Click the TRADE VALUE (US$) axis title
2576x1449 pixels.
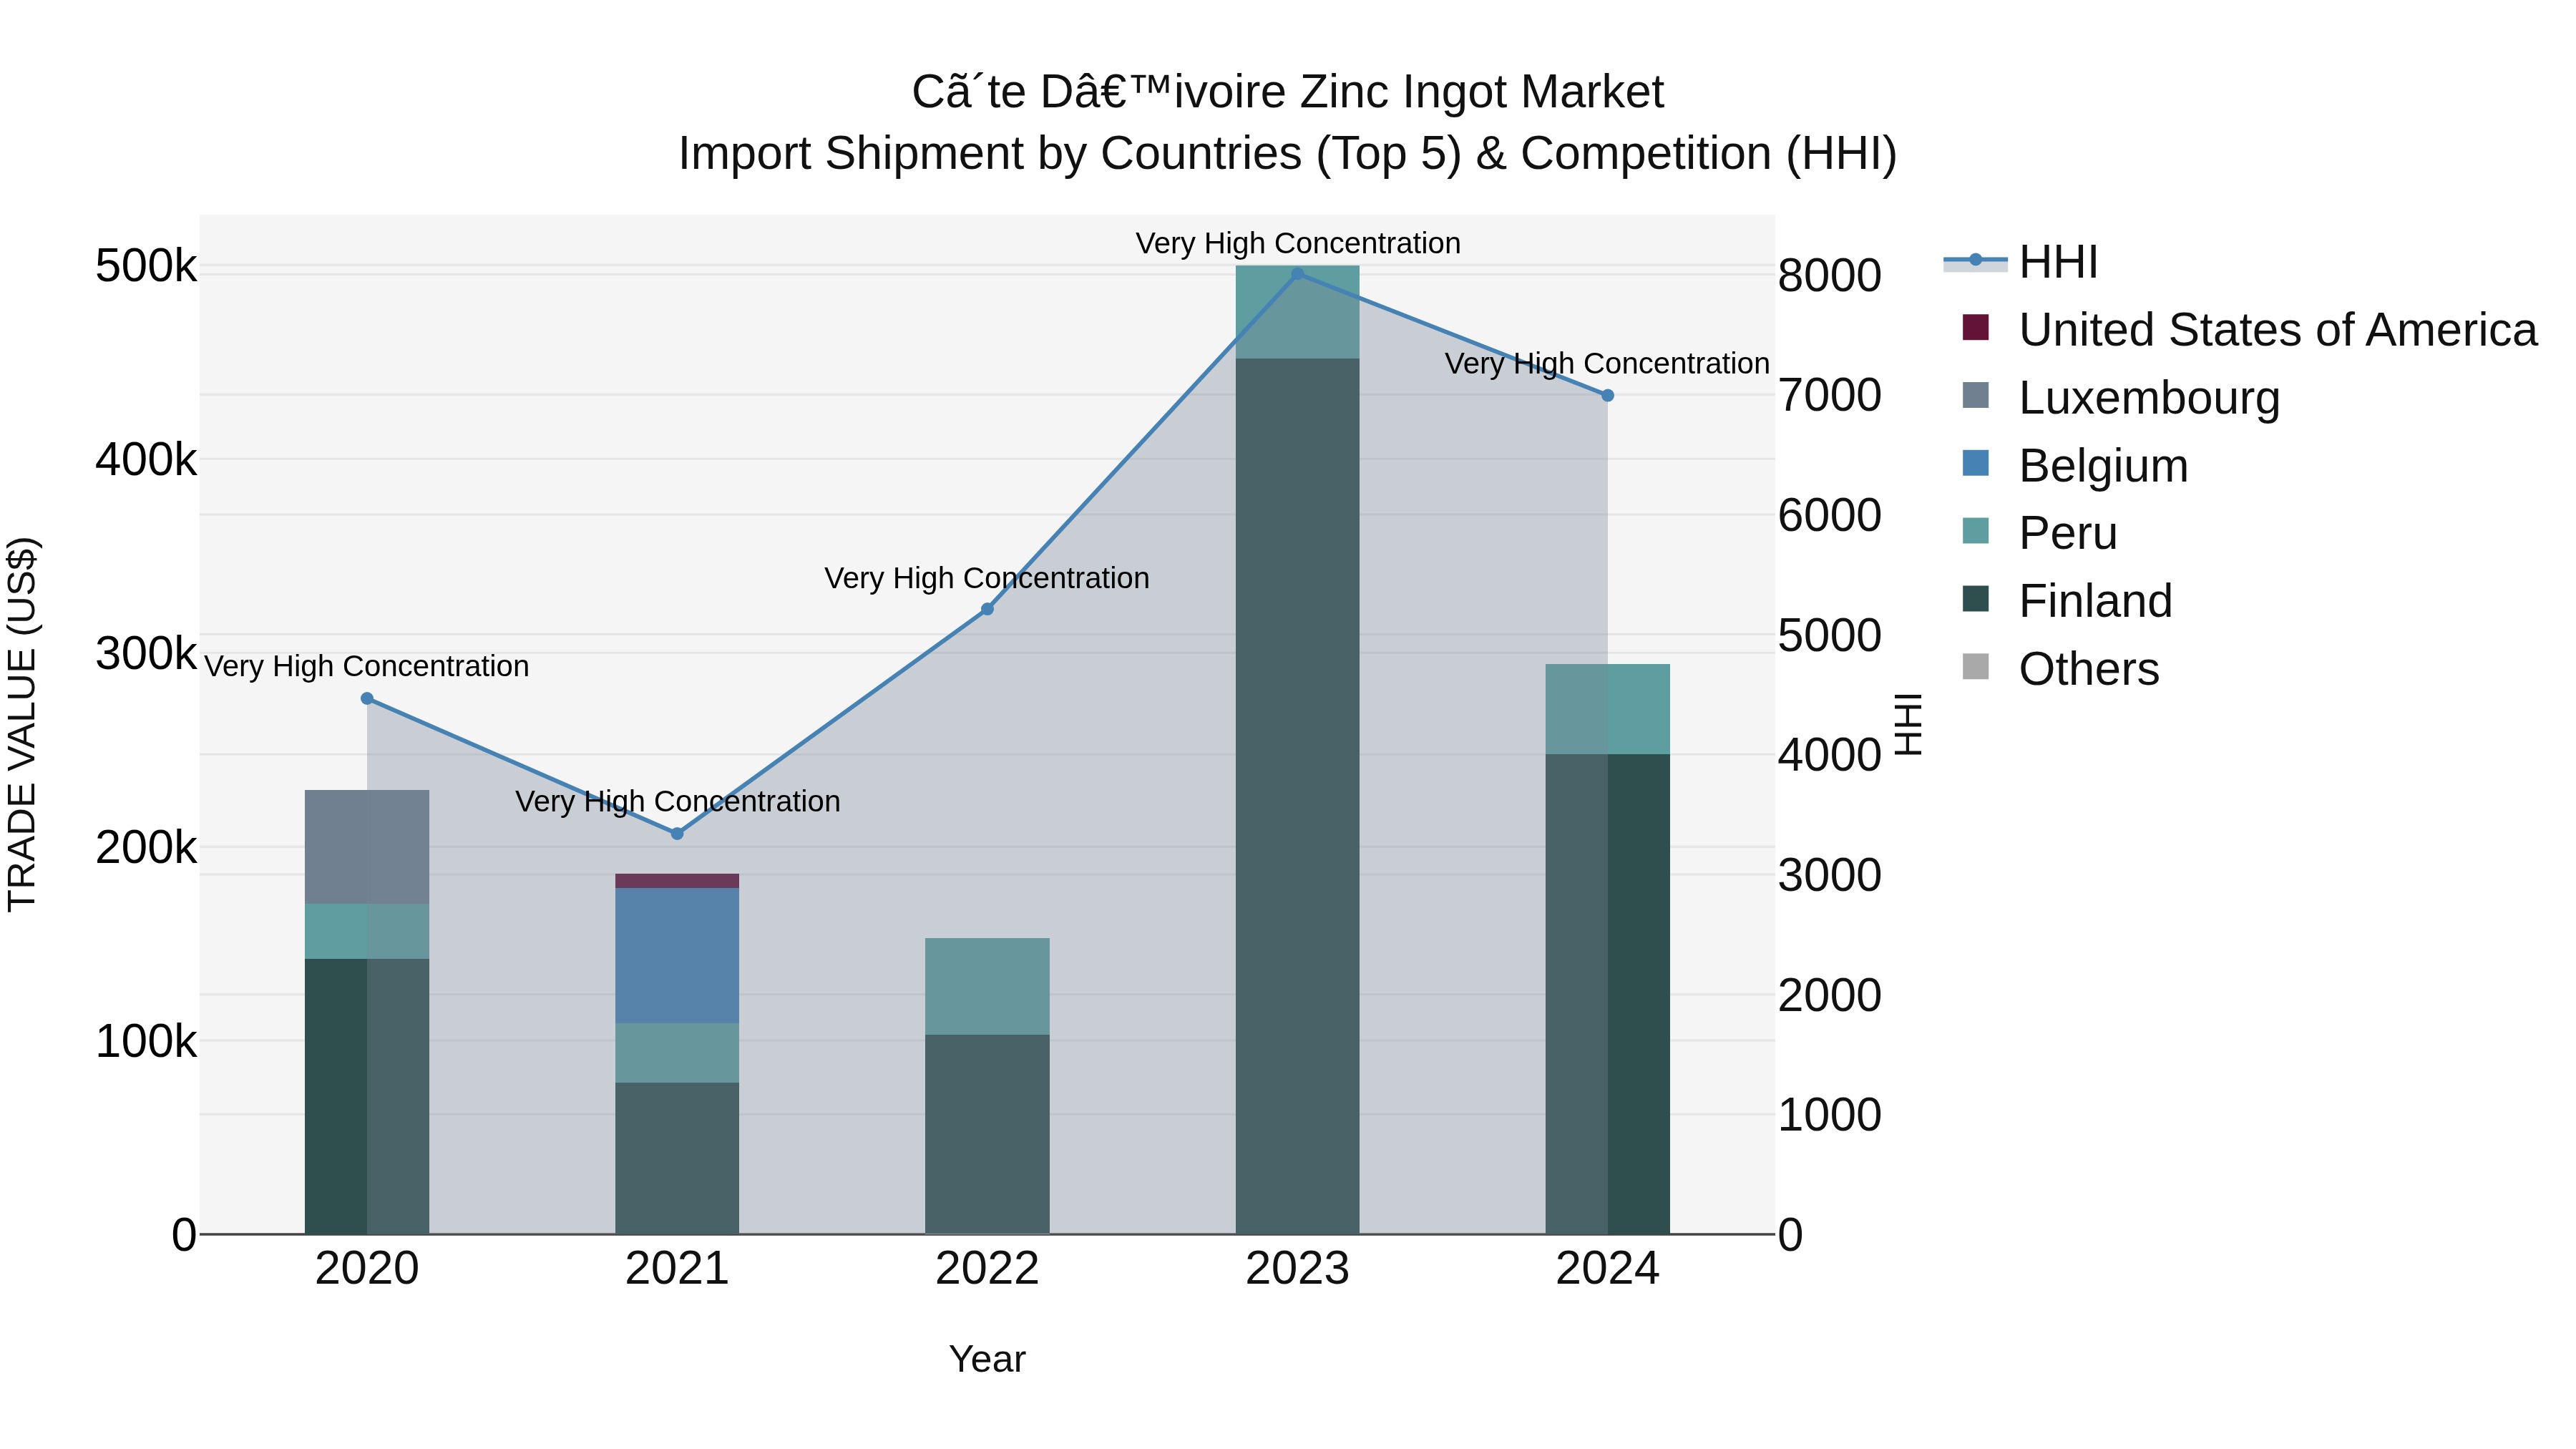[x=22, y=724]
